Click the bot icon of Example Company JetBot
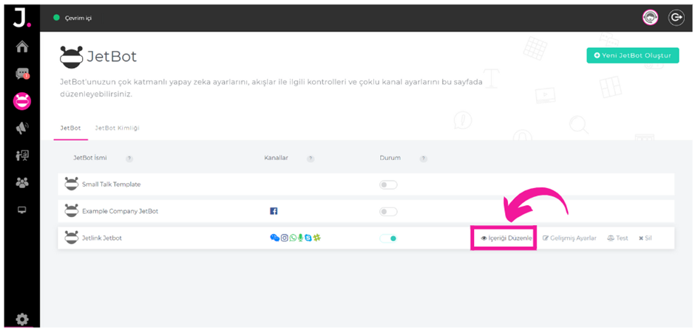Viewport: 695px width, 332px height. coord(72,211)
